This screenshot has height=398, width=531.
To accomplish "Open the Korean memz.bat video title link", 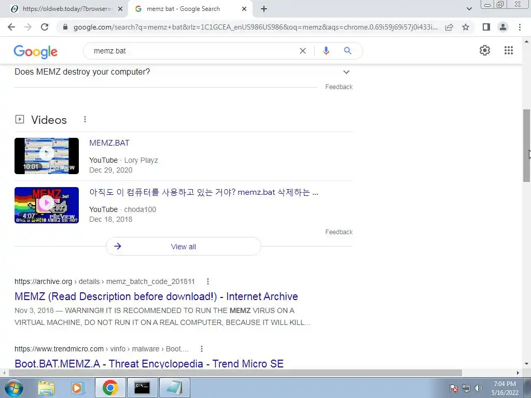I will tap(203, 192).
